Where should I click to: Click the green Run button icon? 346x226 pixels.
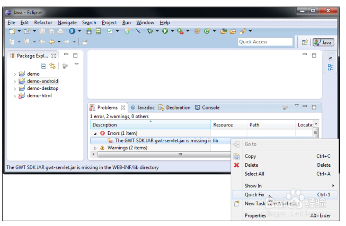point(165,31)
